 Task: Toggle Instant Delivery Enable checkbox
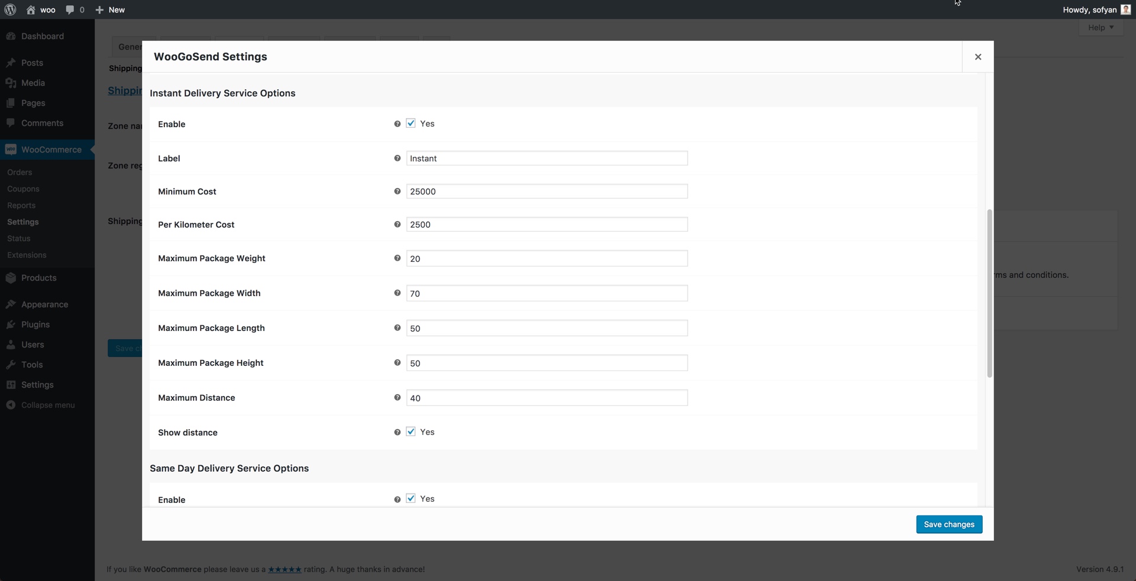[x=411, y=124]
